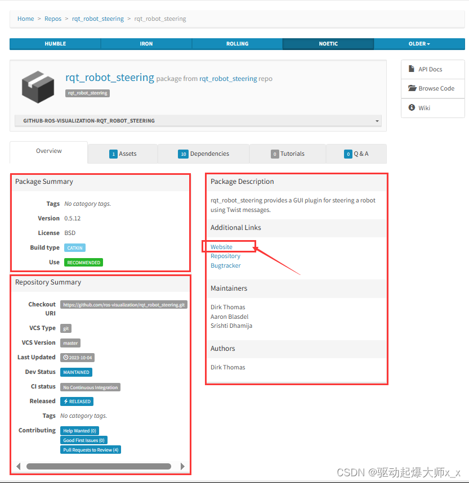
Task: Click the BSD license text
Action: pos(70,233)
